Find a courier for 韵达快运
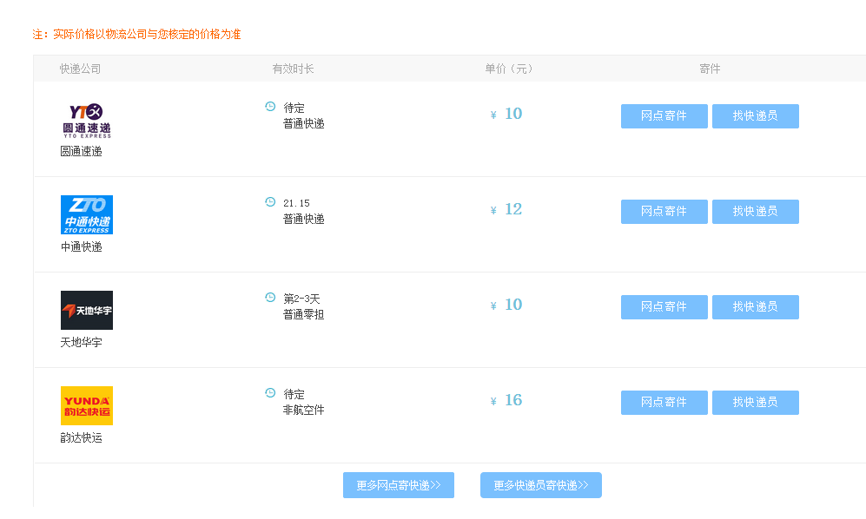The image size is (866, 519). click(x=755, y=403)
